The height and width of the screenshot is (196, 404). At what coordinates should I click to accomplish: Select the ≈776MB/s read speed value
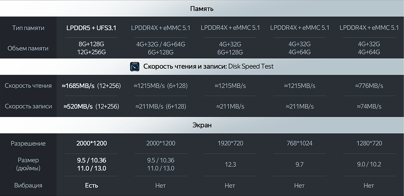click(369, 86)
